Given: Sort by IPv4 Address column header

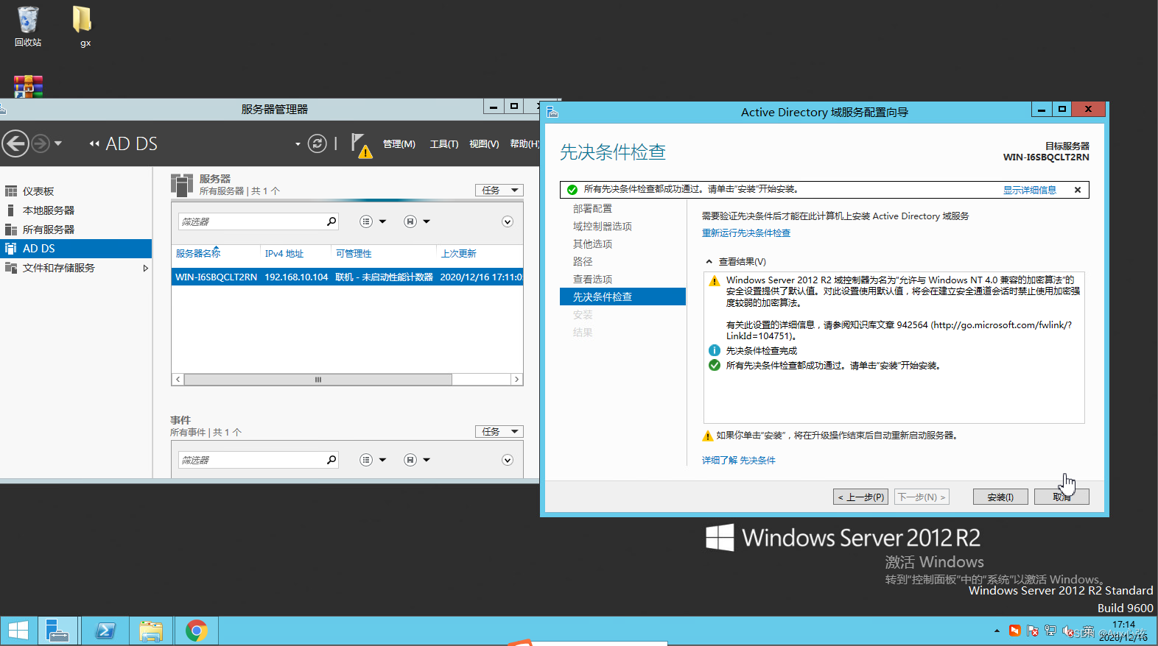Looking at the screenshot, I should (284, 253).
